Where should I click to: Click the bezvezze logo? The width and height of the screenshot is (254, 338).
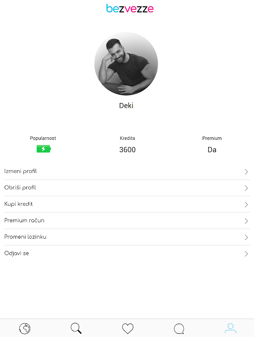[x=130, y=8]
